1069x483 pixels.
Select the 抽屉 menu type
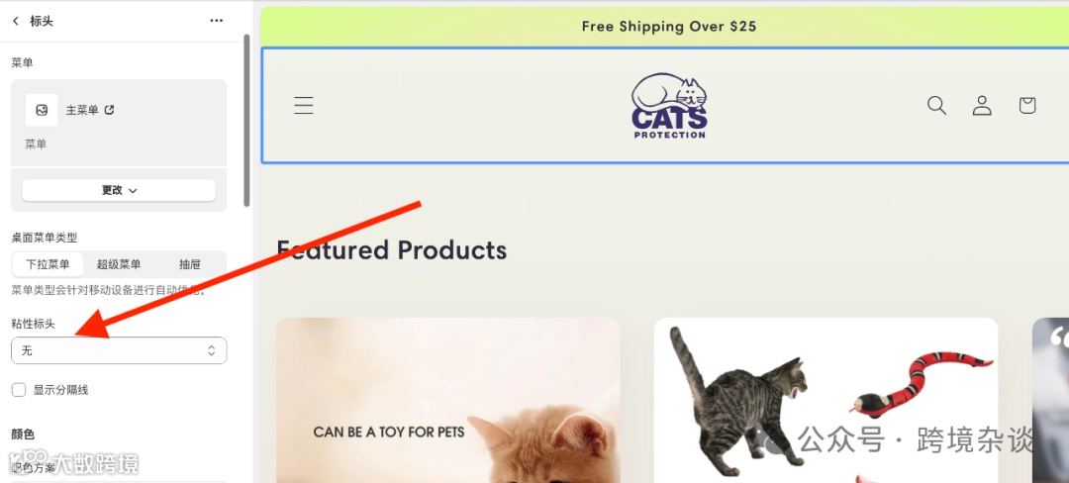[x=189, y=264]
